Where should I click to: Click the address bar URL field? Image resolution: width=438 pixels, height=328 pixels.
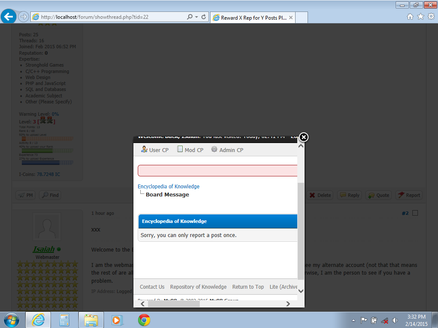[112, 17]
